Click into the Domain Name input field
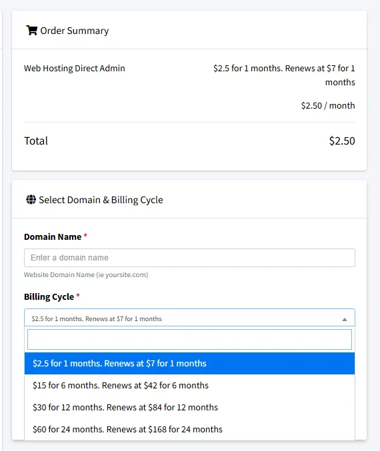Image resolution: width=380 pixels, height=451 pixels. tap(189, 258)
